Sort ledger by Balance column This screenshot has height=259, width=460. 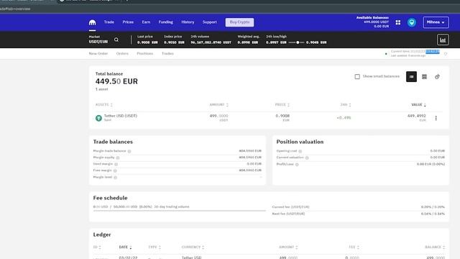(435, 247)
